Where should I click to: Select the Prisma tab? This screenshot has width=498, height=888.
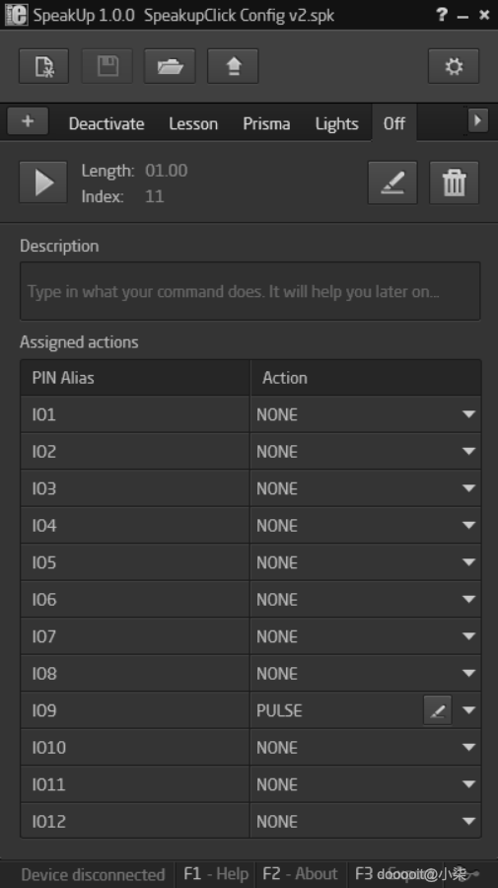pyautogui.click(x=266, y=123)
